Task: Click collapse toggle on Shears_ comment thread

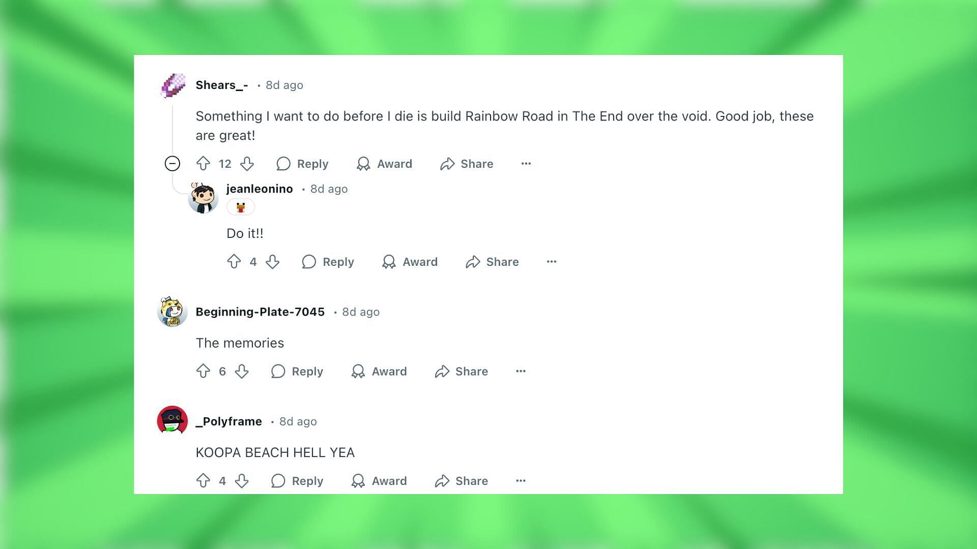Action: (173, 164)
